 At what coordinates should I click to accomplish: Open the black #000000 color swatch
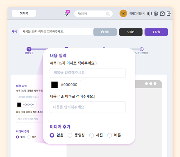tap(54, 85)
